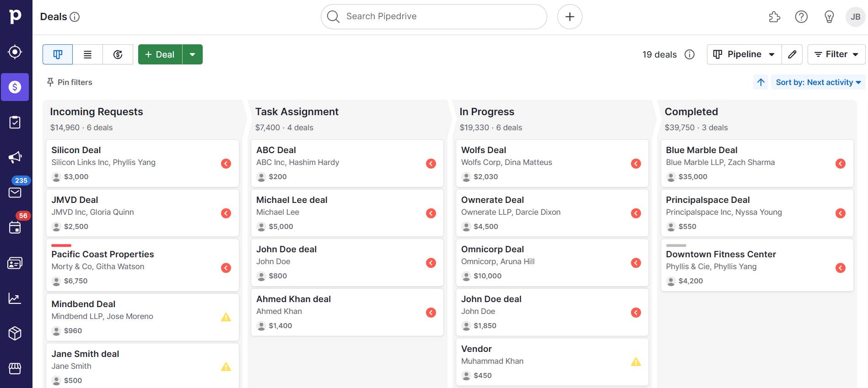Click Pin filters
This screenshot has height=388, width=868.
tap(70, 82)
